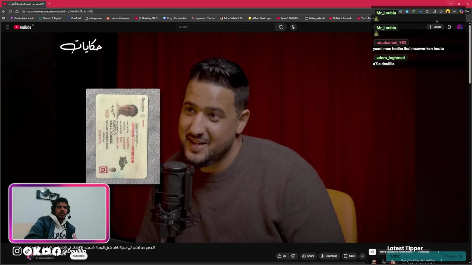Open the bibliographi pfe bookmark folder
Image resolution: width=472 pixels, height=265 pixels.
315,18
